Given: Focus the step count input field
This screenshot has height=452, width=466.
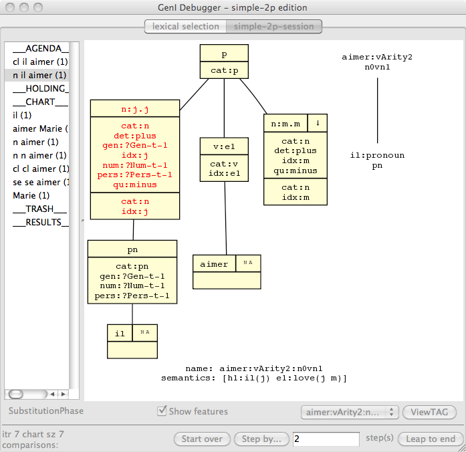Looking at the screenshot, I should 326,439.
